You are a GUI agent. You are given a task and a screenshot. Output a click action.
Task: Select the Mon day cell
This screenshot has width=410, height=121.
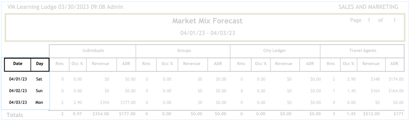39,103
